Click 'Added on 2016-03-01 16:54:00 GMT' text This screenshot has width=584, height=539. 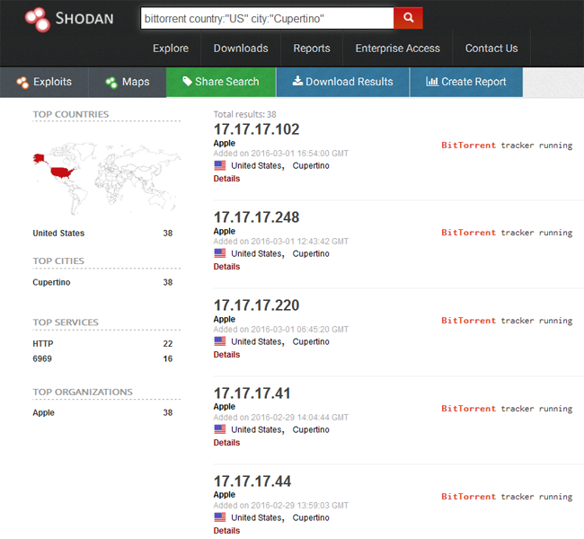pos(281,154)
